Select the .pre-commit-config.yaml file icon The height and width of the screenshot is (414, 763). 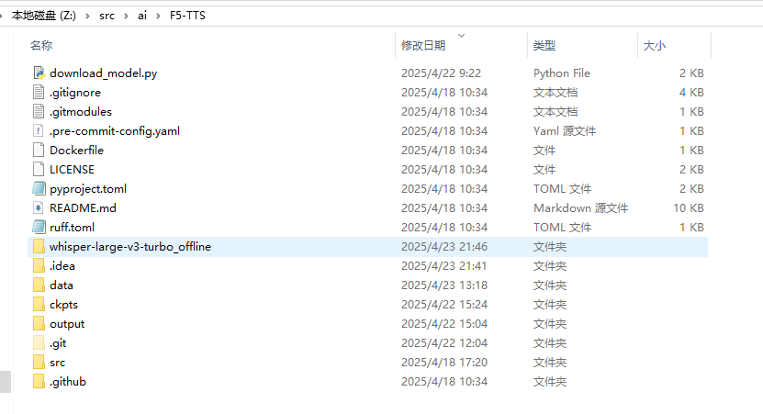[x=39, y=131]
